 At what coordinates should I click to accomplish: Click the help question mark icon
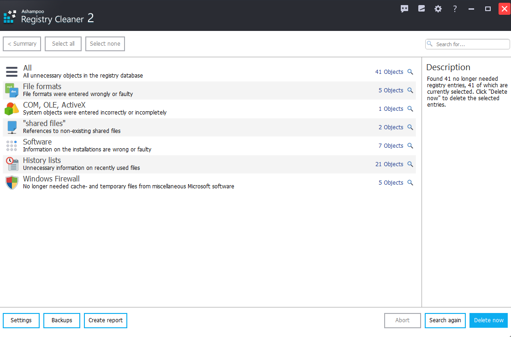[455, 9]
